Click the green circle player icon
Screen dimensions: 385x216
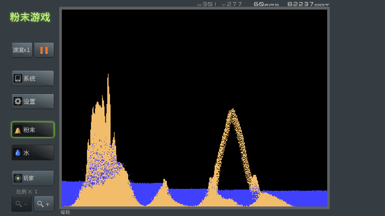pyautogui.click(x=18, y=178)
